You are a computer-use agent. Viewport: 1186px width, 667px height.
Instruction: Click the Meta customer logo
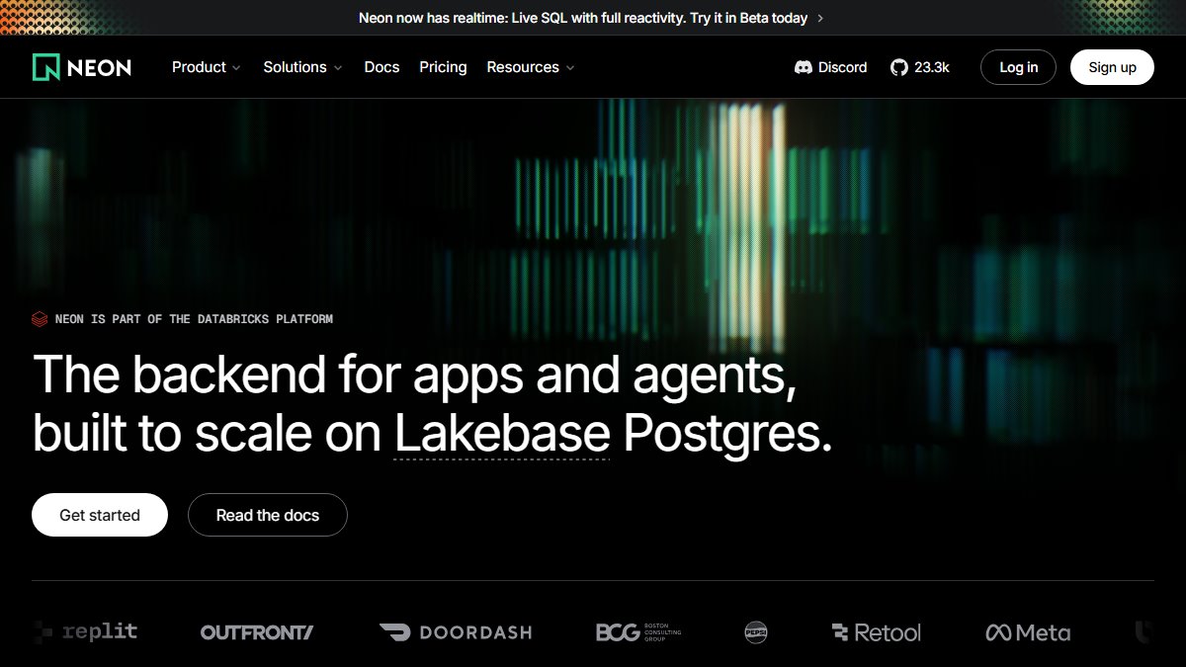point(1028,632)
